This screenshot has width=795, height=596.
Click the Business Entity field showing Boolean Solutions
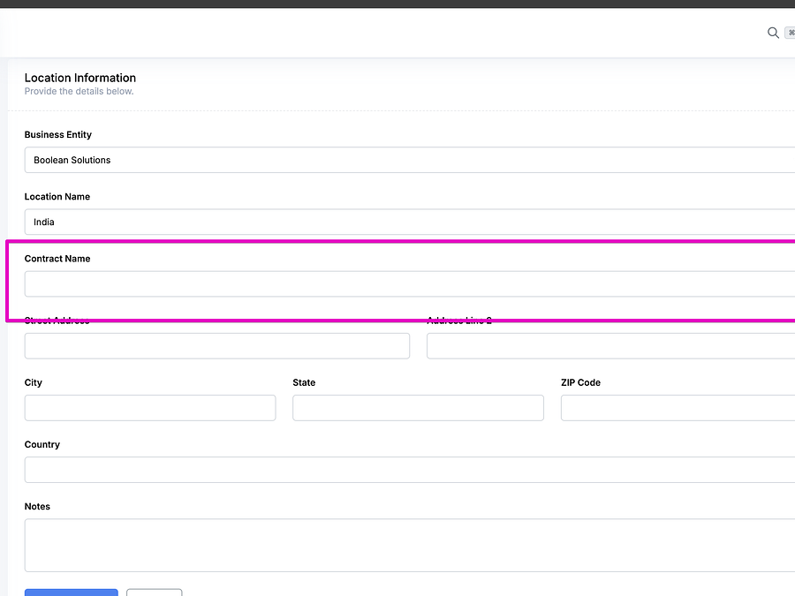pos(410,160)
